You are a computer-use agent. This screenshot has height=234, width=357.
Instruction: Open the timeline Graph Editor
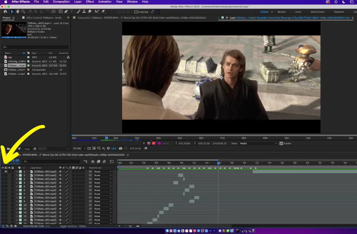coord(112,161)
